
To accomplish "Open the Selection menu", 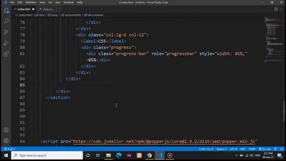I will tap(31, 2).
